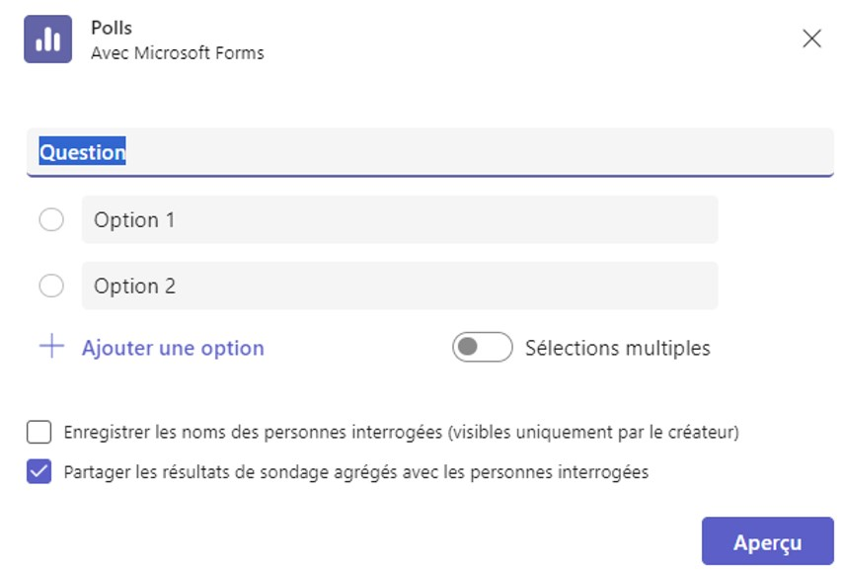Click the Partager les résultats label text
Image resolution: width=844 pixels, height=573 pixels.
pos(355,472)
